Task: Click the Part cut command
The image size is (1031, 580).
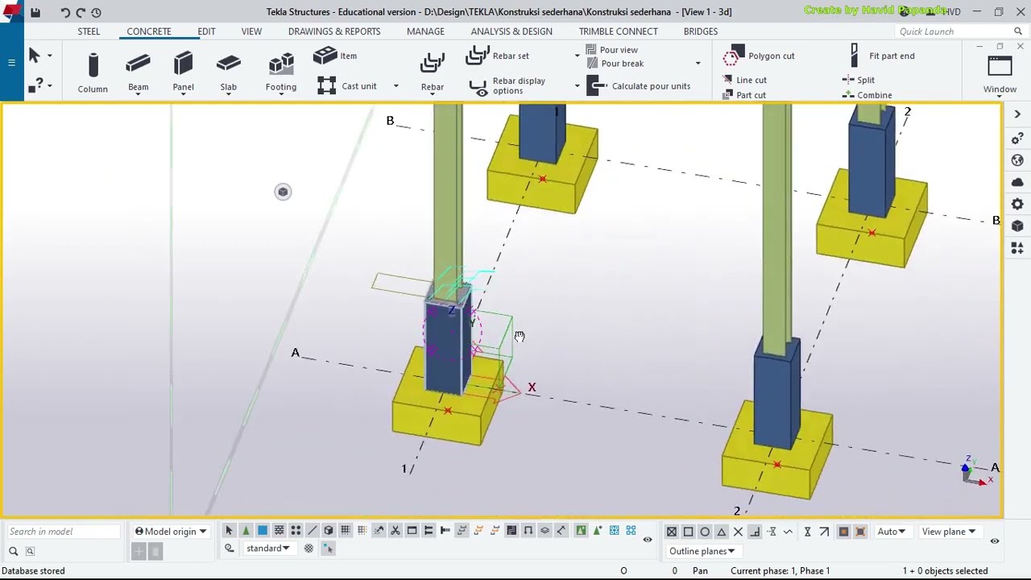Action: click(x=744, y=94)
